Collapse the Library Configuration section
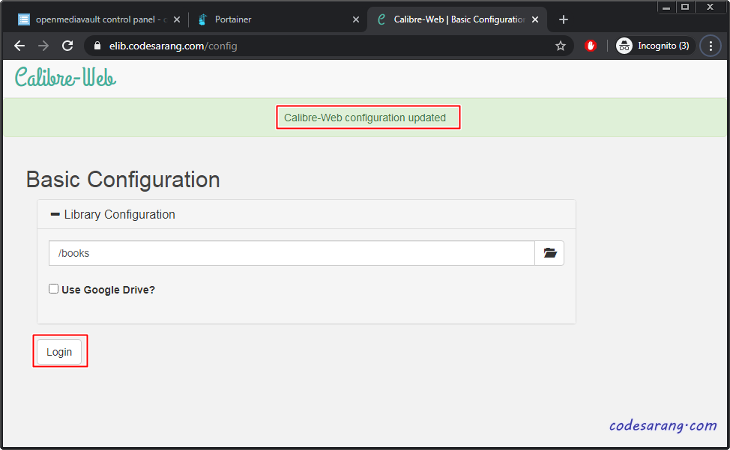Viewport: 730px width, 450px height. tap(112, 214)
